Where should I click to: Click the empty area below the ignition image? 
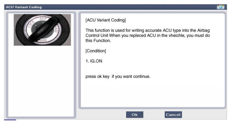point(42,80)
